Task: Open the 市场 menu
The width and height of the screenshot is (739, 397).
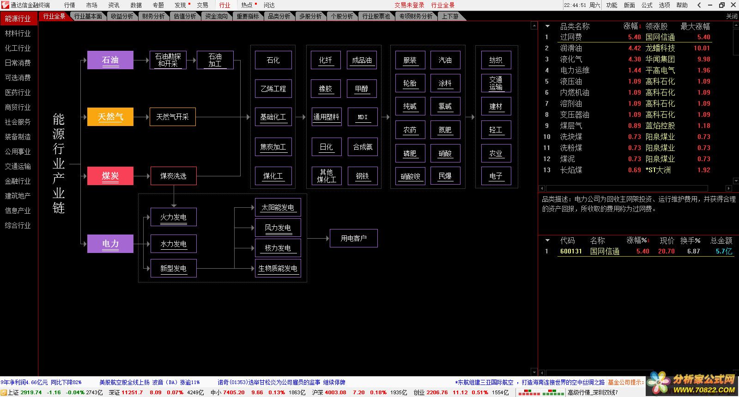Action: [91, 5]
